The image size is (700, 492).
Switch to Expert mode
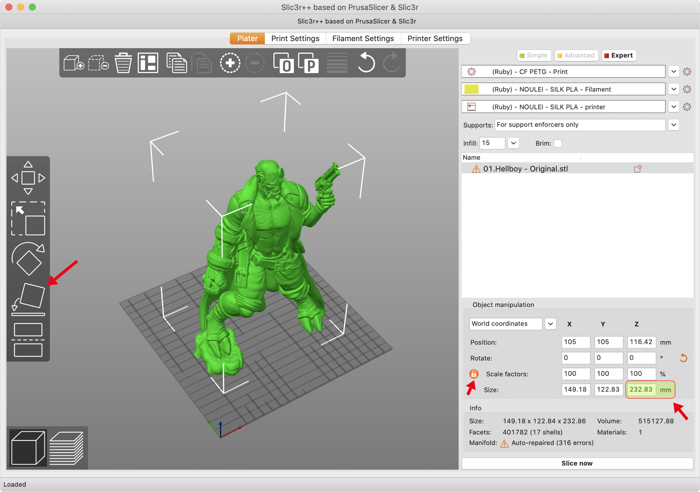click(x=619, y=56)
